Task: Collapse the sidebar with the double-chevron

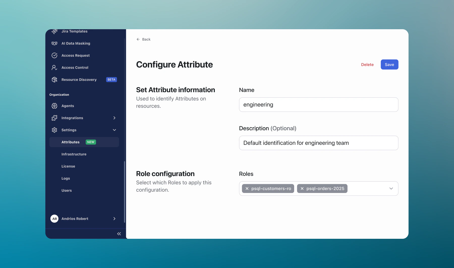Action: tap(119, 233)
